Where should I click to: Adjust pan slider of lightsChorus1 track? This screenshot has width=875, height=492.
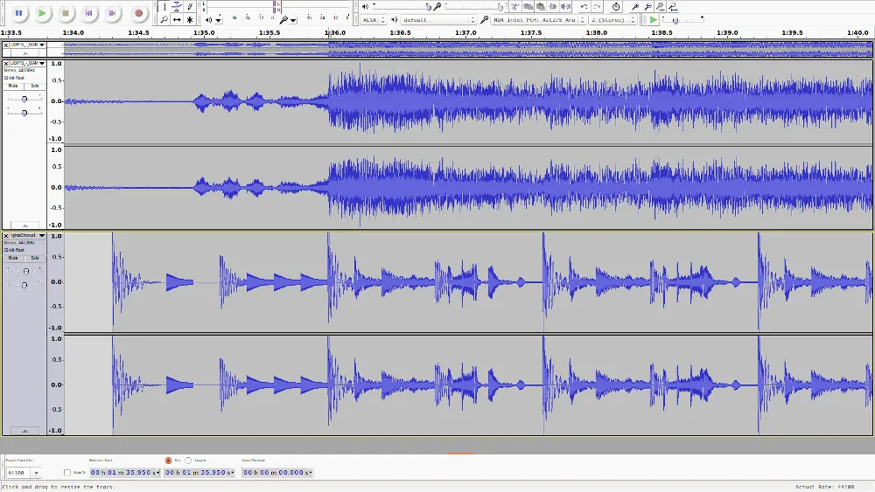point(24,285)
